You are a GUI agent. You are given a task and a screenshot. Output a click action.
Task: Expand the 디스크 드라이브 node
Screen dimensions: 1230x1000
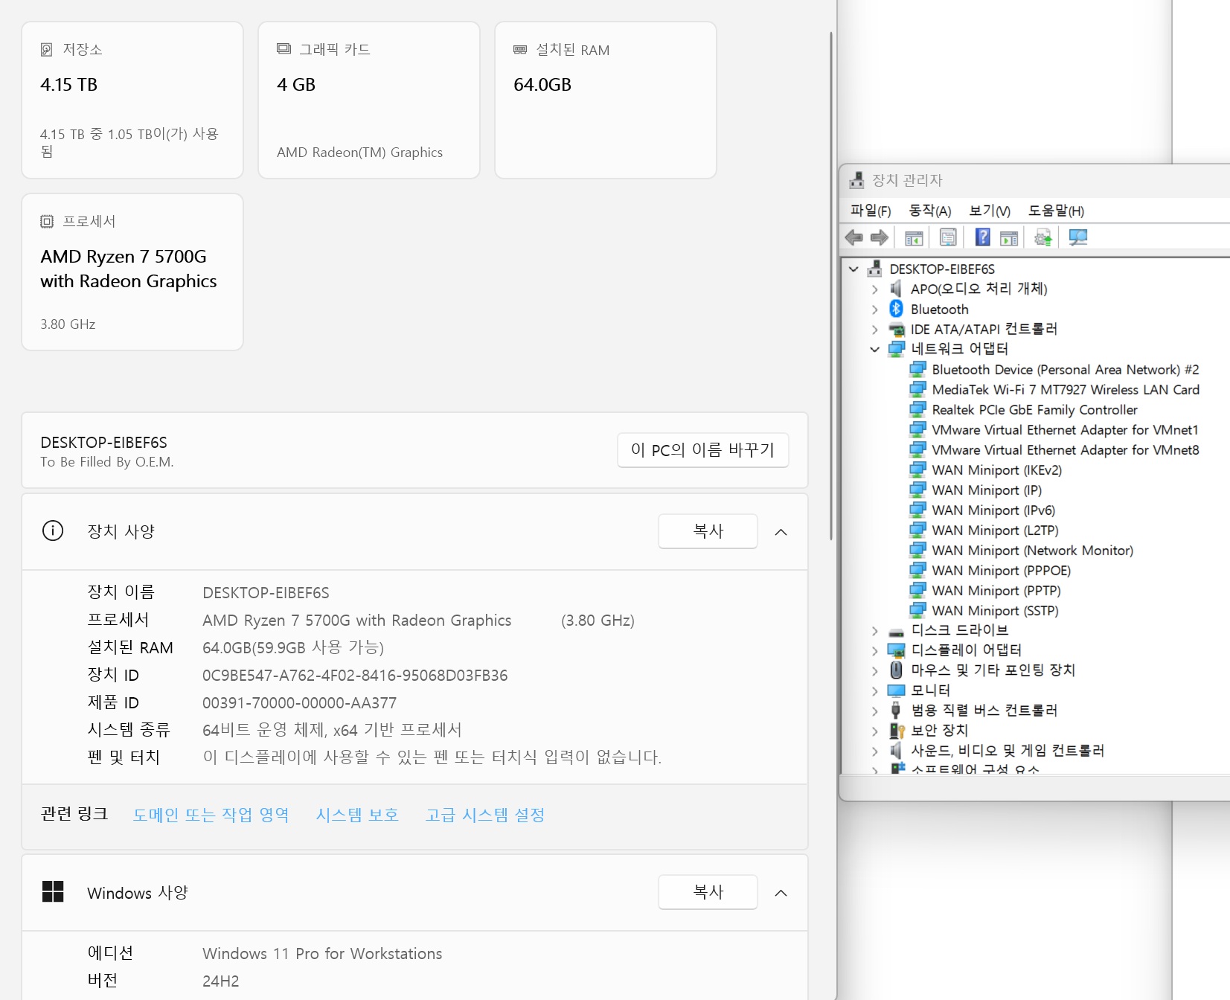875,630
